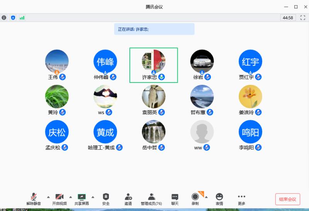Click the blue security shield status icon

[x=13, y=18]
